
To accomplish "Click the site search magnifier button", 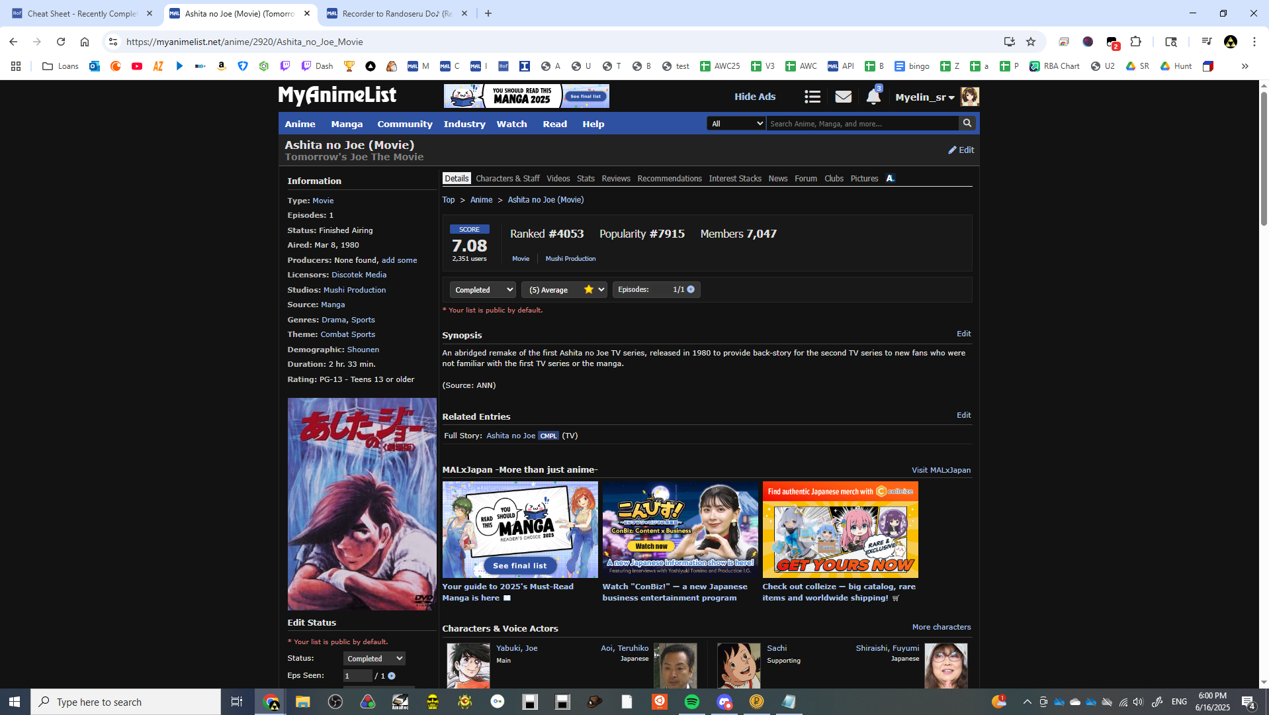I will 967,123.
